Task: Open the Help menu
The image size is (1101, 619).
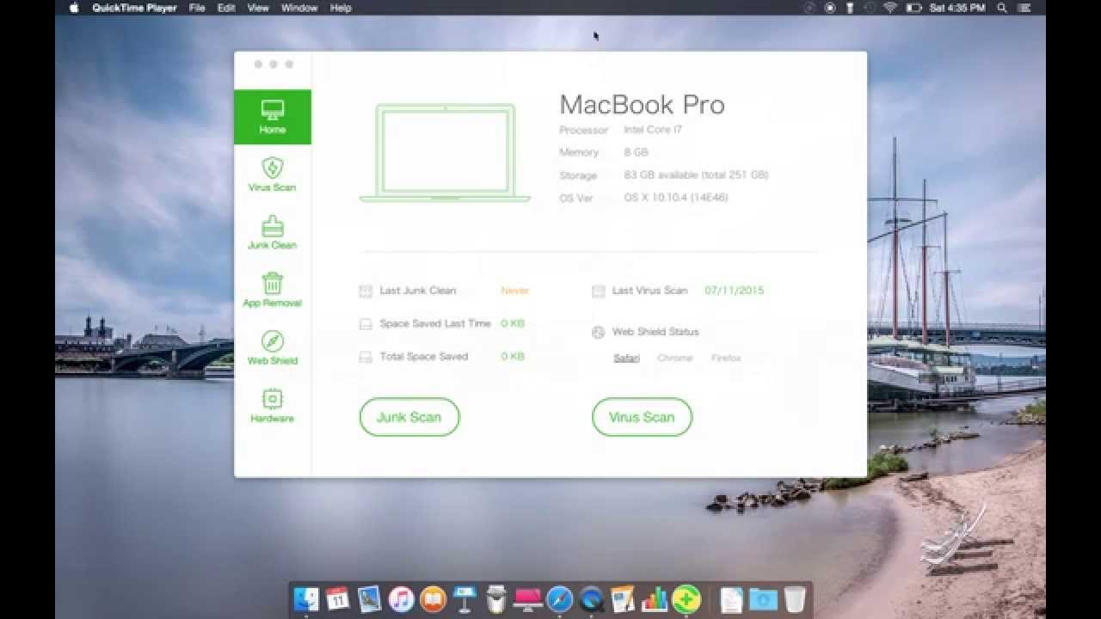Action: [x=341, y=8]
